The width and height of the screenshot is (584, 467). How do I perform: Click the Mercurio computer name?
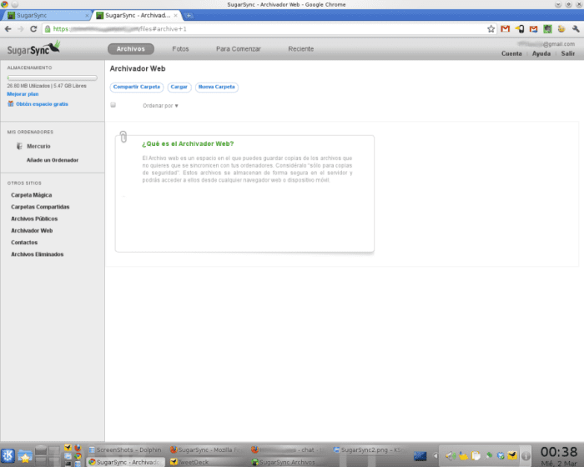point(38,147)
